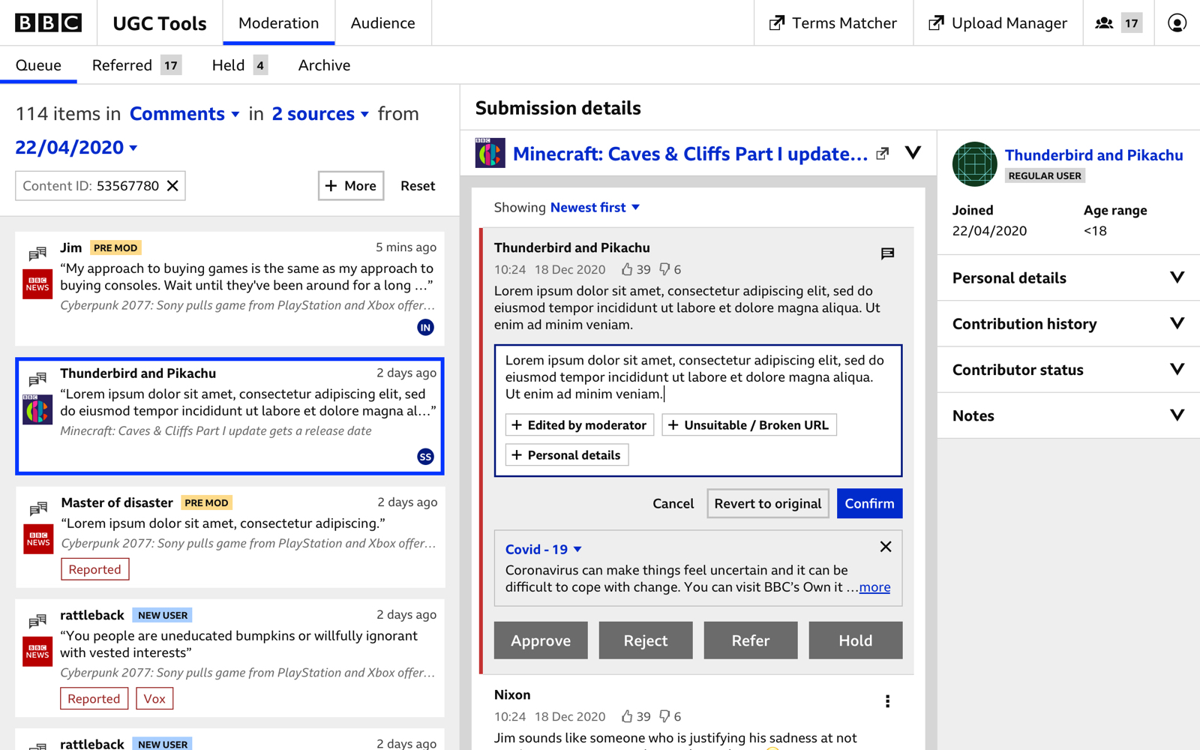Dismiss the Covid-19 message box

(885, 547)
